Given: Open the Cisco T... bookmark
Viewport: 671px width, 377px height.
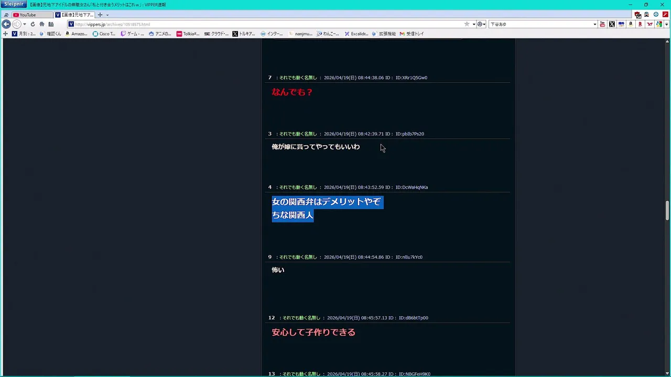Looking at the screenshot, I should click(x=104, y=34).
